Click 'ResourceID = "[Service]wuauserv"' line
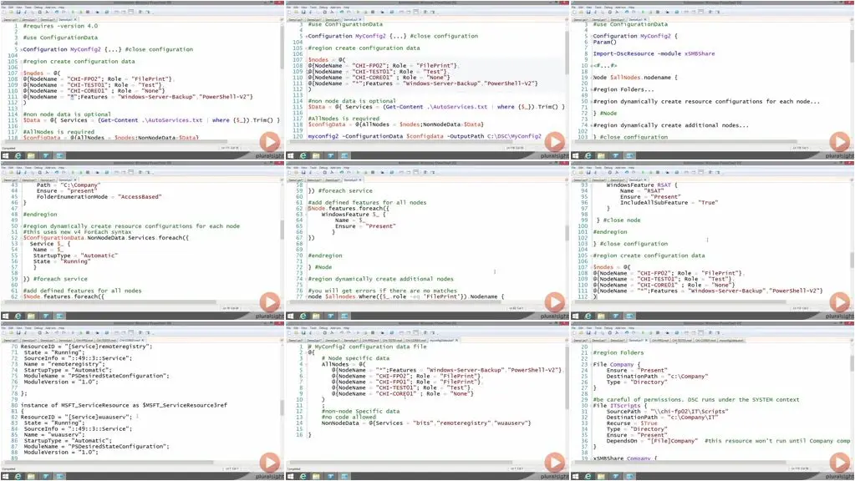This screenshot has height=481, width=855. click(x=76, y=417)
